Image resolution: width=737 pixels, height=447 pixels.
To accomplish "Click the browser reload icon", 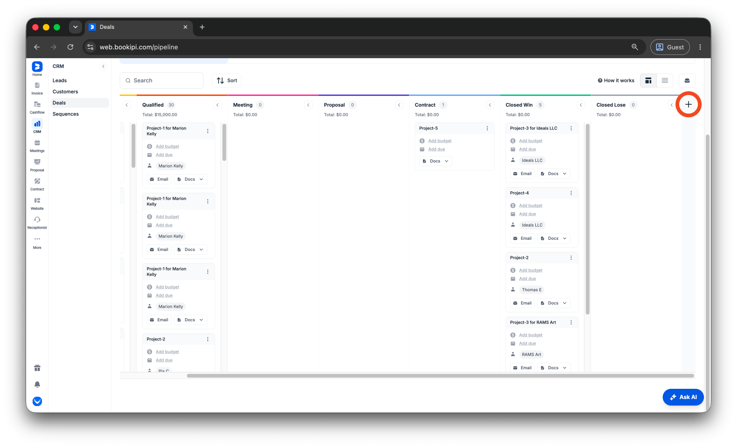I will point(70,47).
